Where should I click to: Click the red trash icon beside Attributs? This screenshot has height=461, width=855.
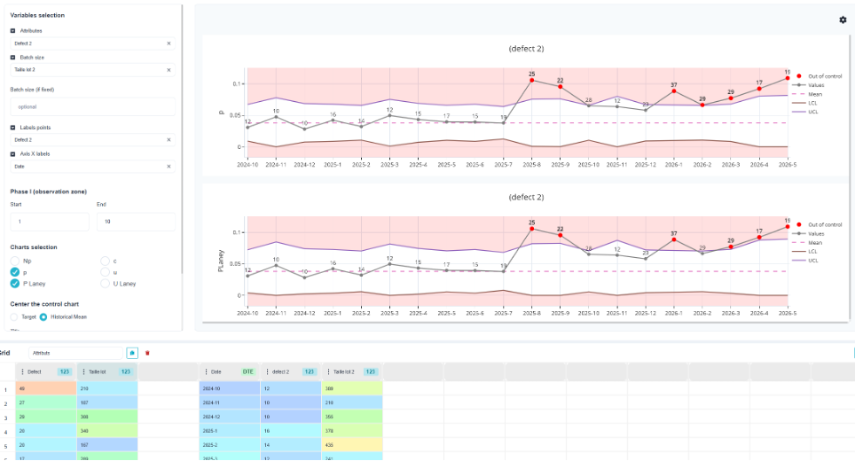[x=147, y=353]
